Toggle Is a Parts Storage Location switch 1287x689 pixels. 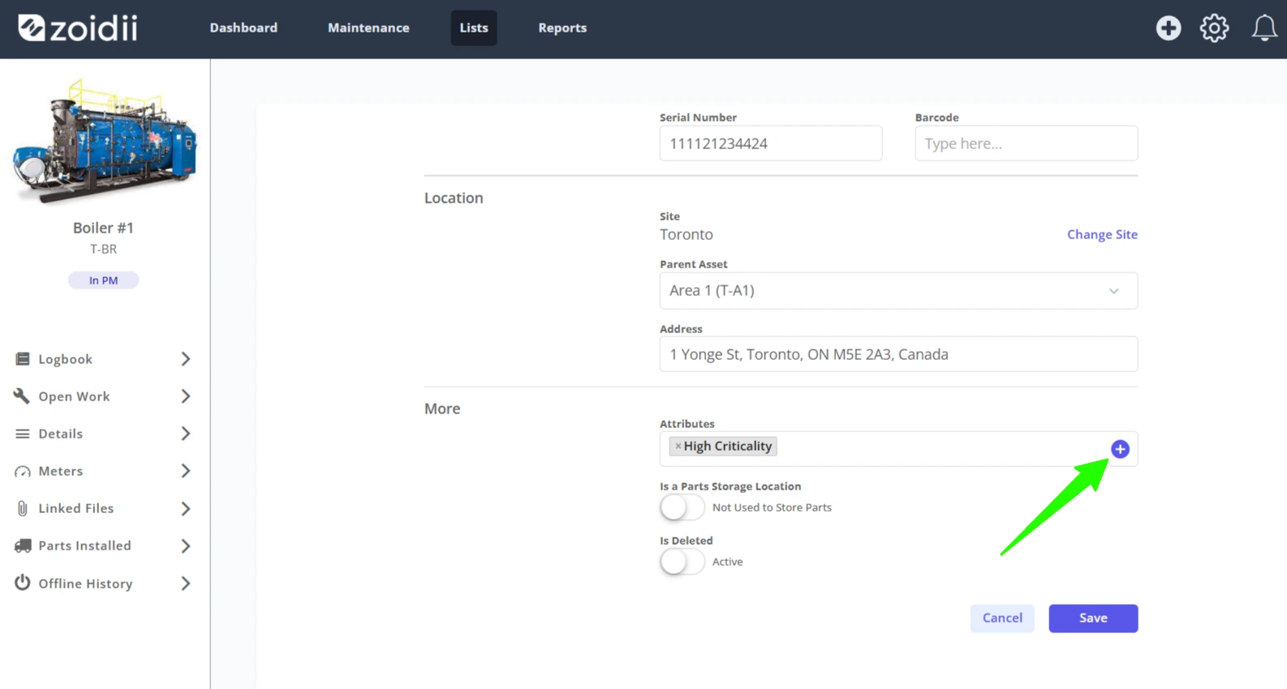(x=682, y=507)
